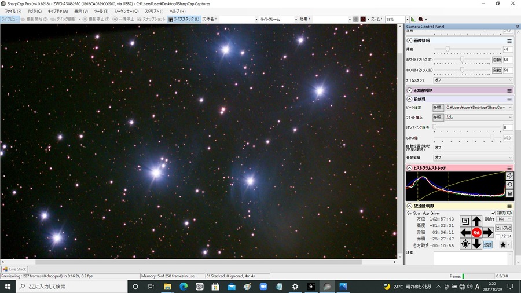The image size is (521, 293).
Task: Toggle the 接続済み connected checkbox
Action: pyautogui.click(x=493, y=213)
